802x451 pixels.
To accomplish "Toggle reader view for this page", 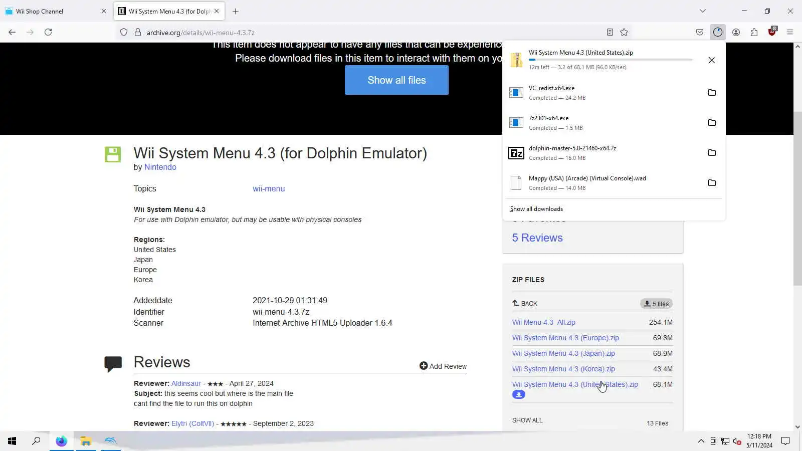I will (x=610, y=32).
